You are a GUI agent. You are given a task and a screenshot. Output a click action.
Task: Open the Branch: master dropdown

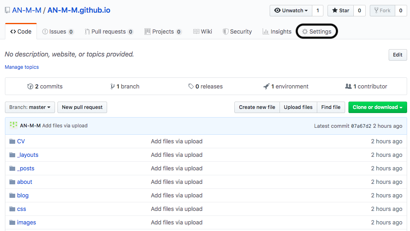[30, 107]
